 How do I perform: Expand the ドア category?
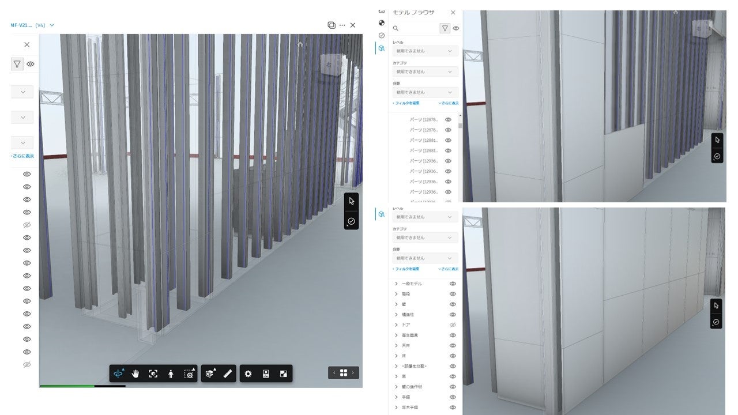pos(396,325)
